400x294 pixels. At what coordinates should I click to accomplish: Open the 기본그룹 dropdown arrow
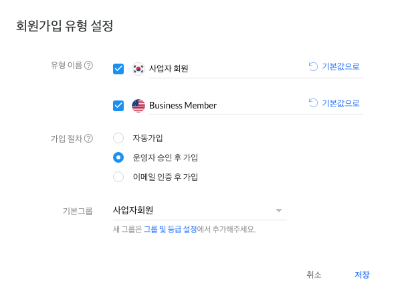(279, 210)
